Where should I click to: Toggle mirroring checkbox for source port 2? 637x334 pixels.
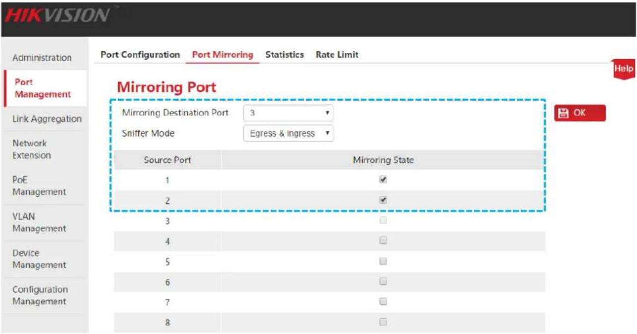383,200
